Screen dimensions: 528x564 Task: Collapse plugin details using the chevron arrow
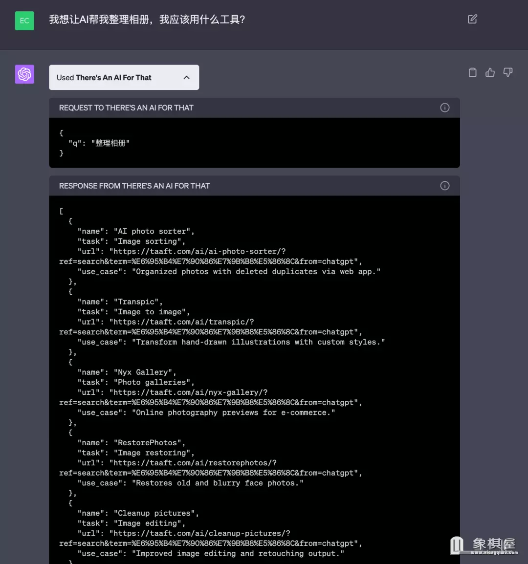(186, 78)
